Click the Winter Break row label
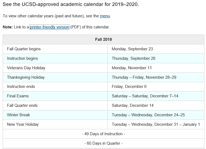The image size is (206, 149). pyautogui.click(x=55, y=115)
